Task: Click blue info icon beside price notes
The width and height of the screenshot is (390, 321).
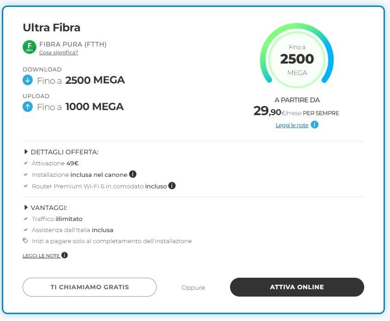Action: [x=314, y=124]
